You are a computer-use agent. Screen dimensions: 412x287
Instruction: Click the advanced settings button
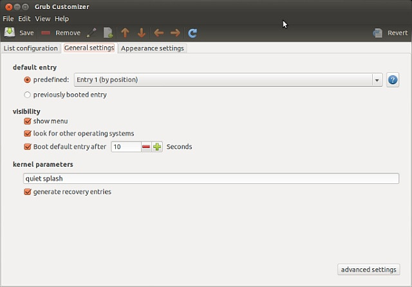click(369, 270)
